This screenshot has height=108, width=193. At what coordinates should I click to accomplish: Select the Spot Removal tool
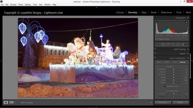163,44
